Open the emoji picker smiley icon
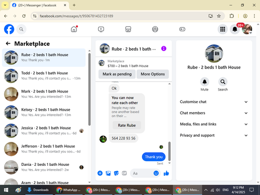 (156, 173)
